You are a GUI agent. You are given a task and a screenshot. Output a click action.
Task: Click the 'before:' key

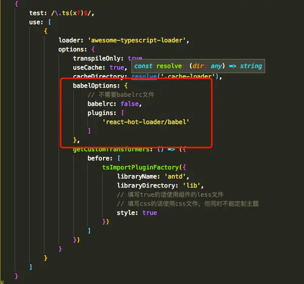[x=100, y=158]
